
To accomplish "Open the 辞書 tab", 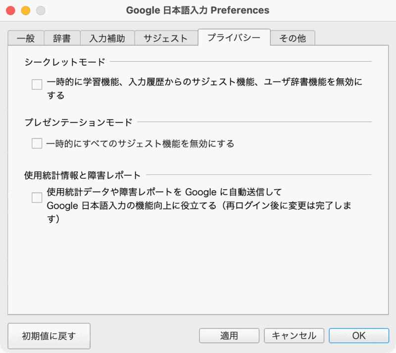I will click(x=62, y=38).
